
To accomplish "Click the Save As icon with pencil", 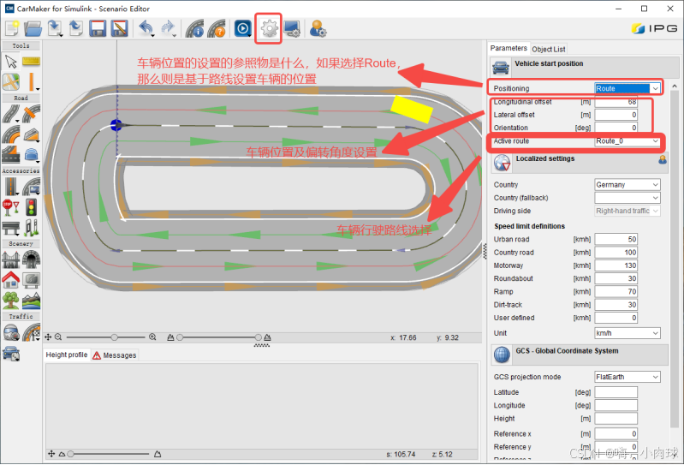I will tap(119, 29).
